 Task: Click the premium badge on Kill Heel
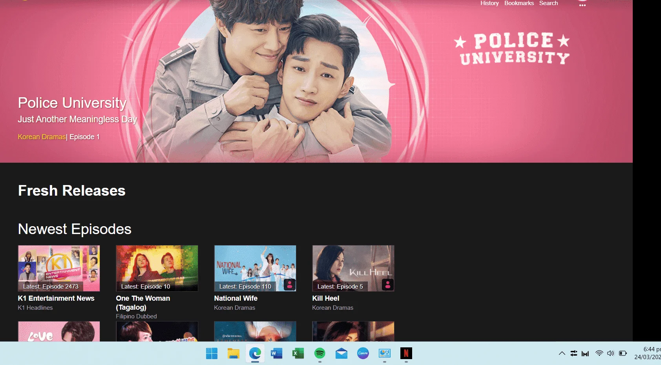pos(387,285)
